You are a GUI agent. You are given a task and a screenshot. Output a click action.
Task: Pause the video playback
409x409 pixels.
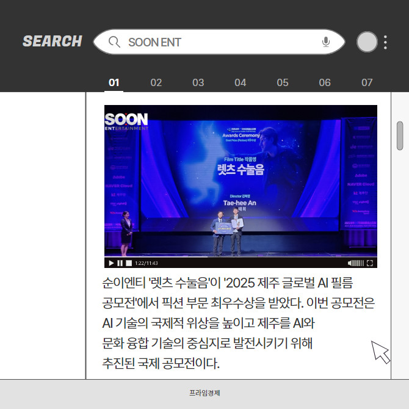120,263
